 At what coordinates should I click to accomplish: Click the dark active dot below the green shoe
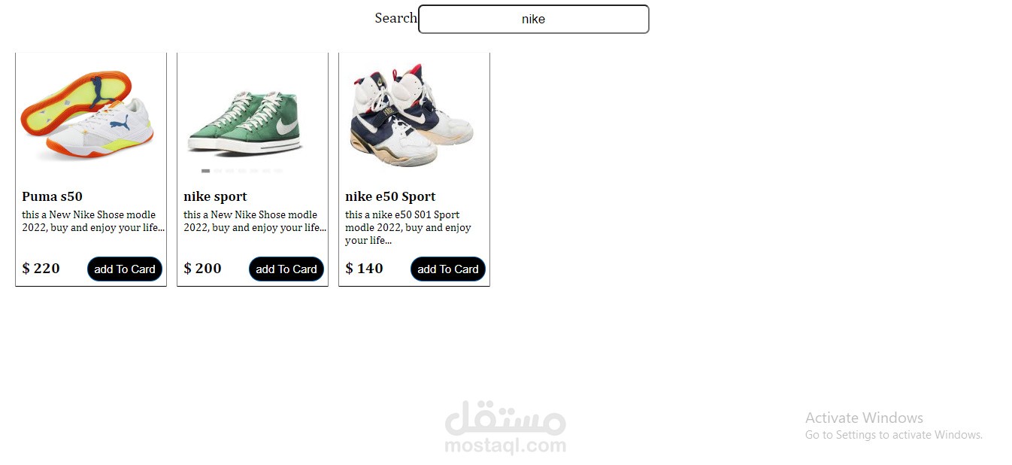point(205,171)
